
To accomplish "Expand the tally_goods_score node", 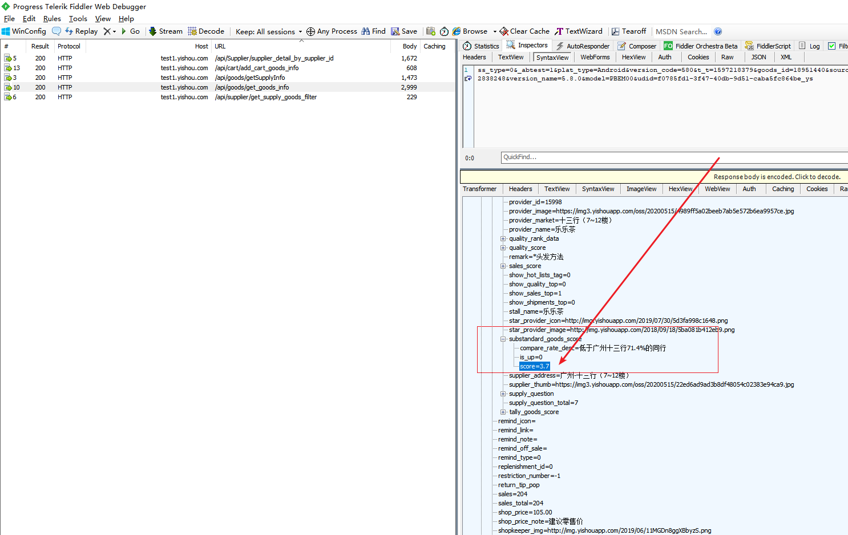I will (x=503, y=412).
